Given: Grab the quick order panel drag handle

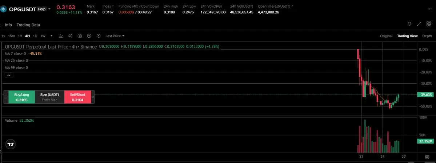Looking at the screenshot, I should [x=5, y=97].
